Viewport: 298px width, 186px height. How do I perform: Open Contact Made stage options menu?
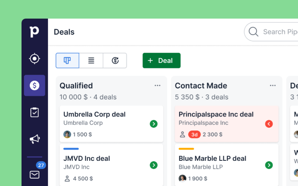pos(273,86)
